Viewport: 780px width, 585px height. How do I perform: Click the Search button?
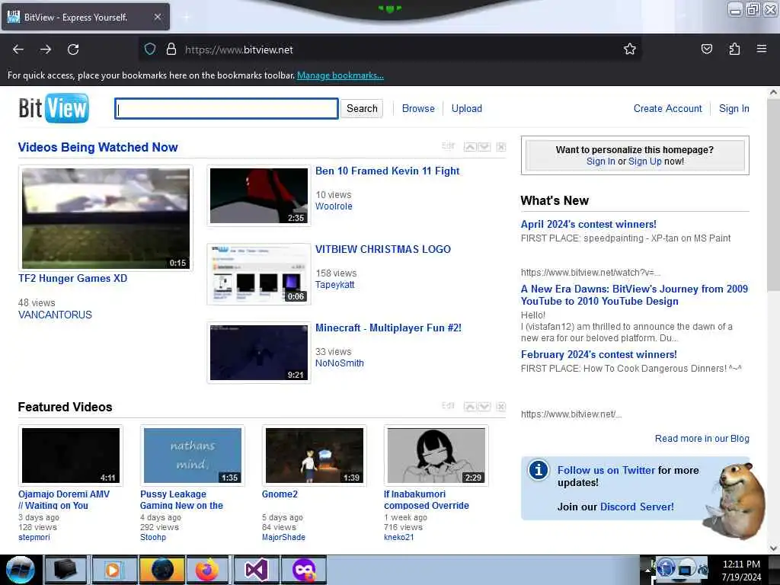click(x=362, y=108)
